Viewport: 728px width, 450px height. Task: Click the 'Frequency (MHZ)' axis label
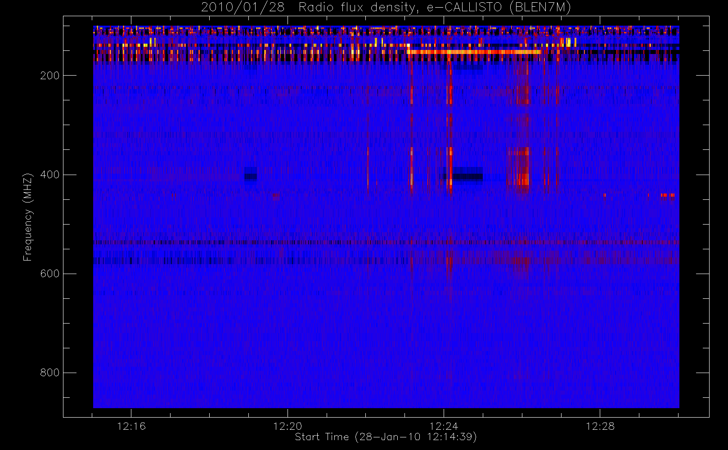28,217
